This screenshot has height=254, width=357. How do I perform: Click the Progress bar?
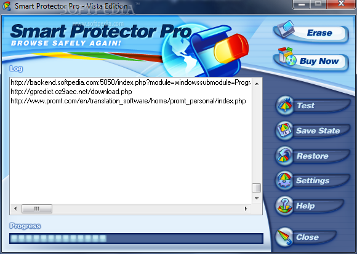pyautogui.click(x=137, y=239)
